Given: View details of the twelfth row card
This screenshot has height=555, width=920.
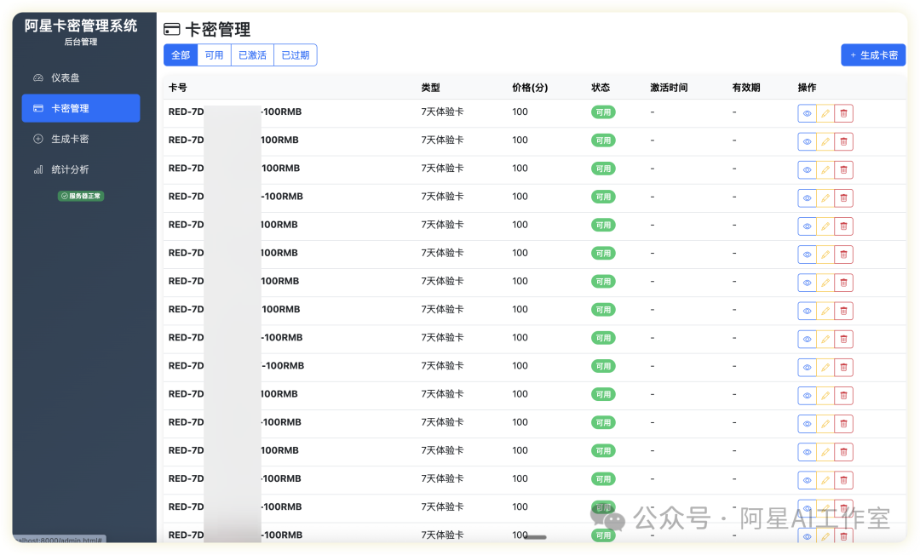Looking at the screenshot, I should pos(807,424).
